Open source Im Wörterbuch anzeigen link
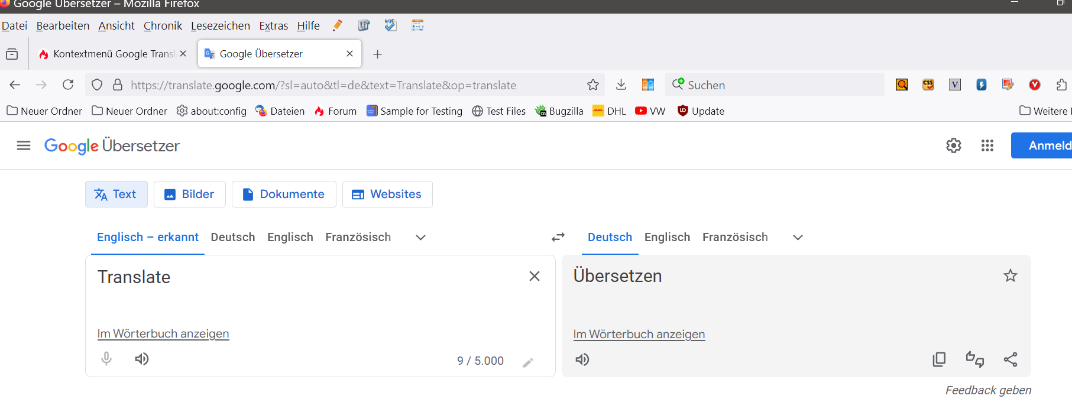Screen dimensions: 1072x402 (x=163, y=333)
